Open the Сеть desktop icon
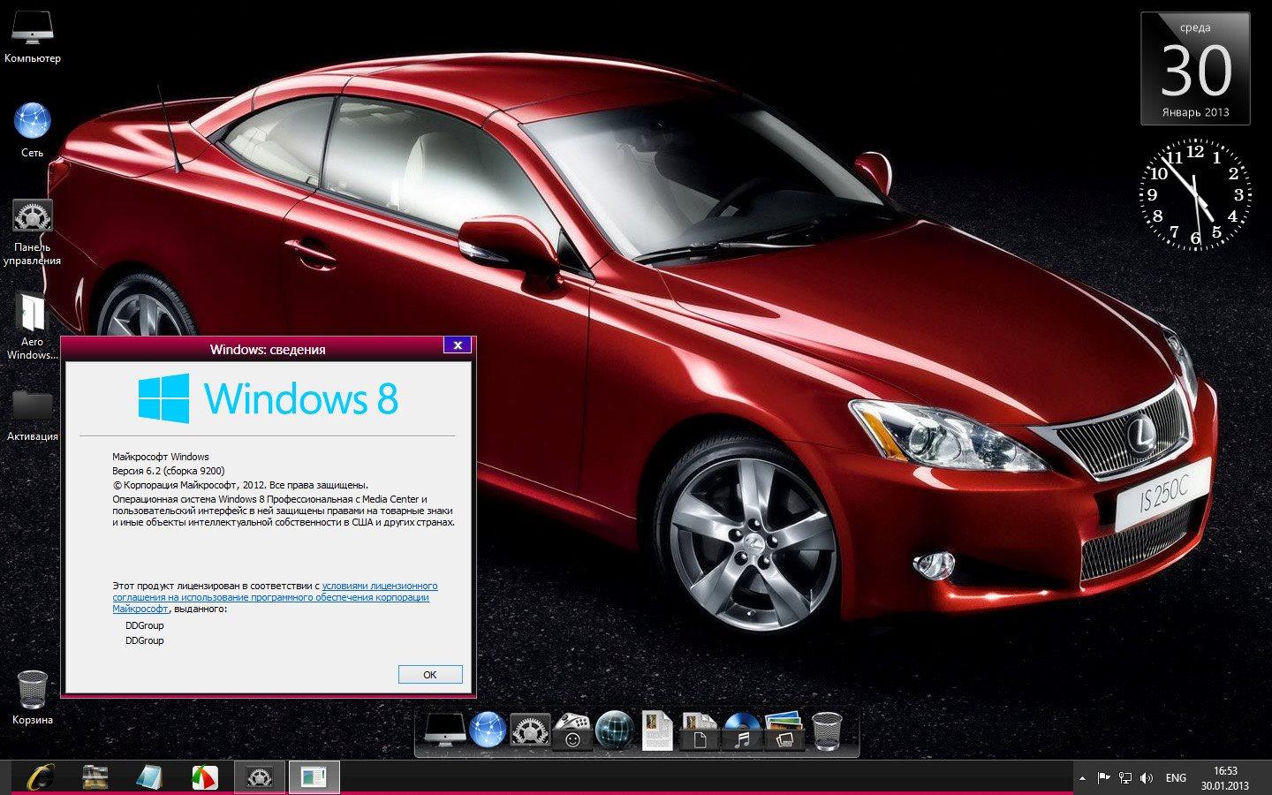This screenshot has height=795, width=1272. 32,122
